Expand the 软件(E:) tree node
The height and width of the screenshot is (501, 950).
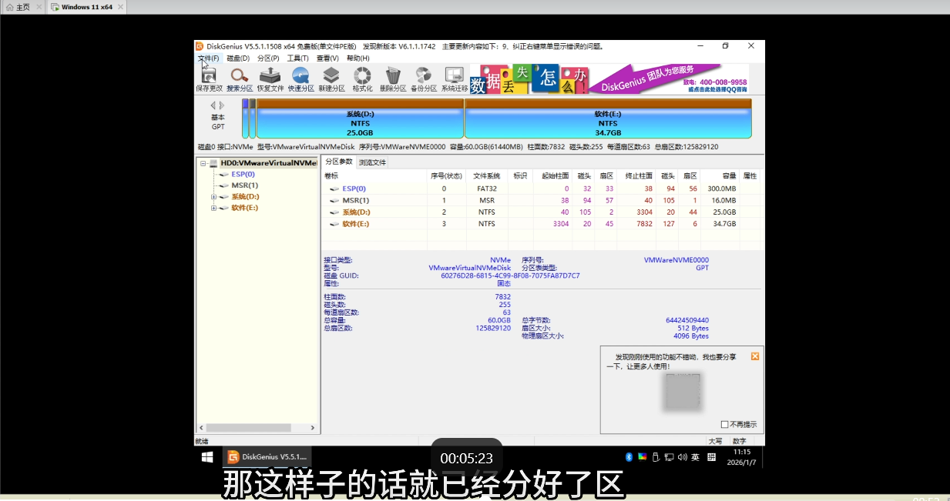214,208
